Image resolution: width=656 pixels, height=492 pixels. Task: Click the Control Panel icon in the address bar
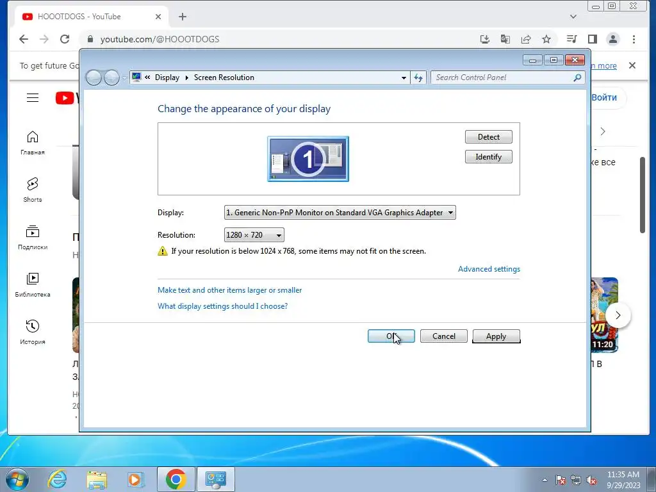136,77
